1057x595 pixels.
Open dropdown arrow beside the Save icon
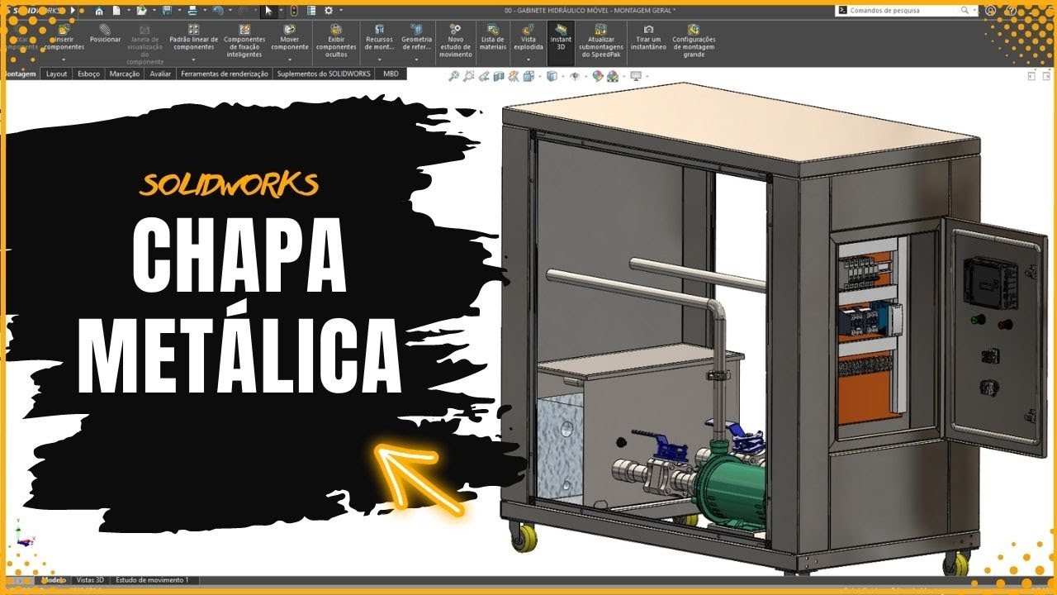179,11
